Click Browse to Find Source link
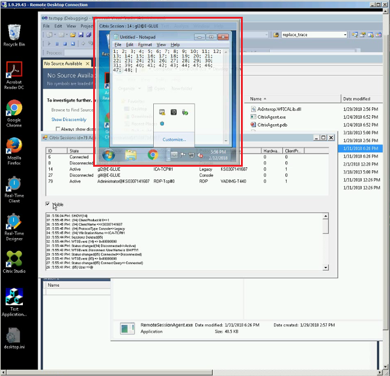 click(x=72, y=110)
